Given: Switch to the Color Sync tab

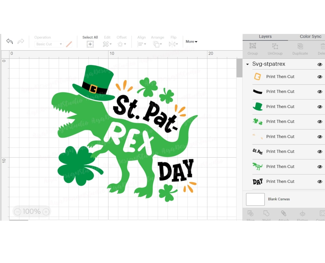Looking at the screenshot, I should coord(310,36).
